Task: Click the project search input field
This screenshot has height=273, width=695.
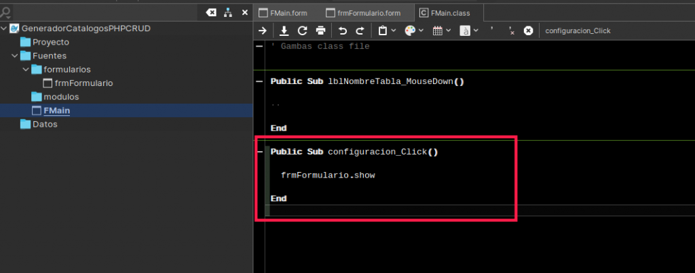Action: point(102,12)
